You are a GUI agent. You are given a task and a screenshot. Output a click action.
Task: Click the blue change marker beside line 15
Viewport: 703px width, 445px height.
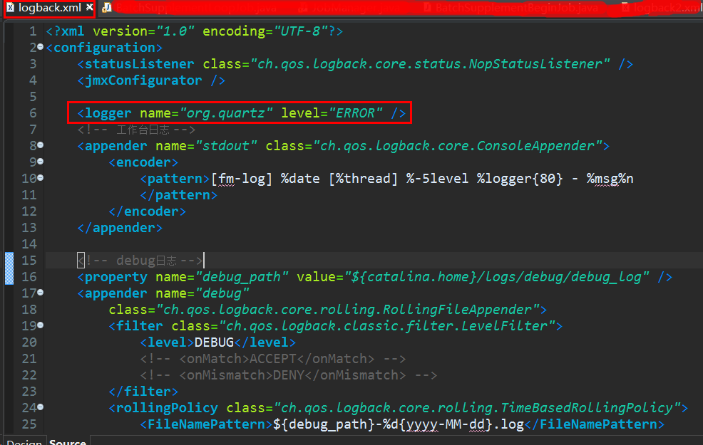(9, 268)
